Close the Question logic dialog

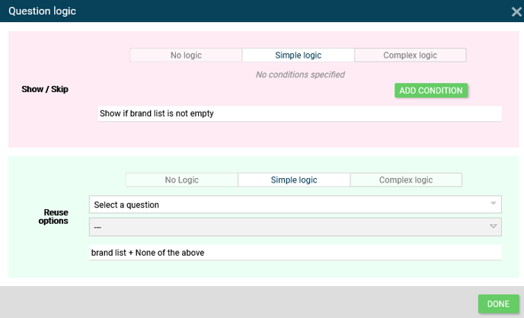516,11
